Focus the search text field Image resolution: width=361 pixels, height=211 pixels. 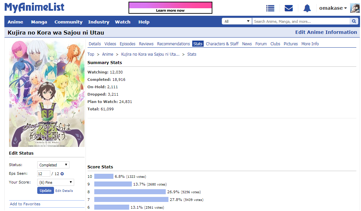[x=301, y=21]
